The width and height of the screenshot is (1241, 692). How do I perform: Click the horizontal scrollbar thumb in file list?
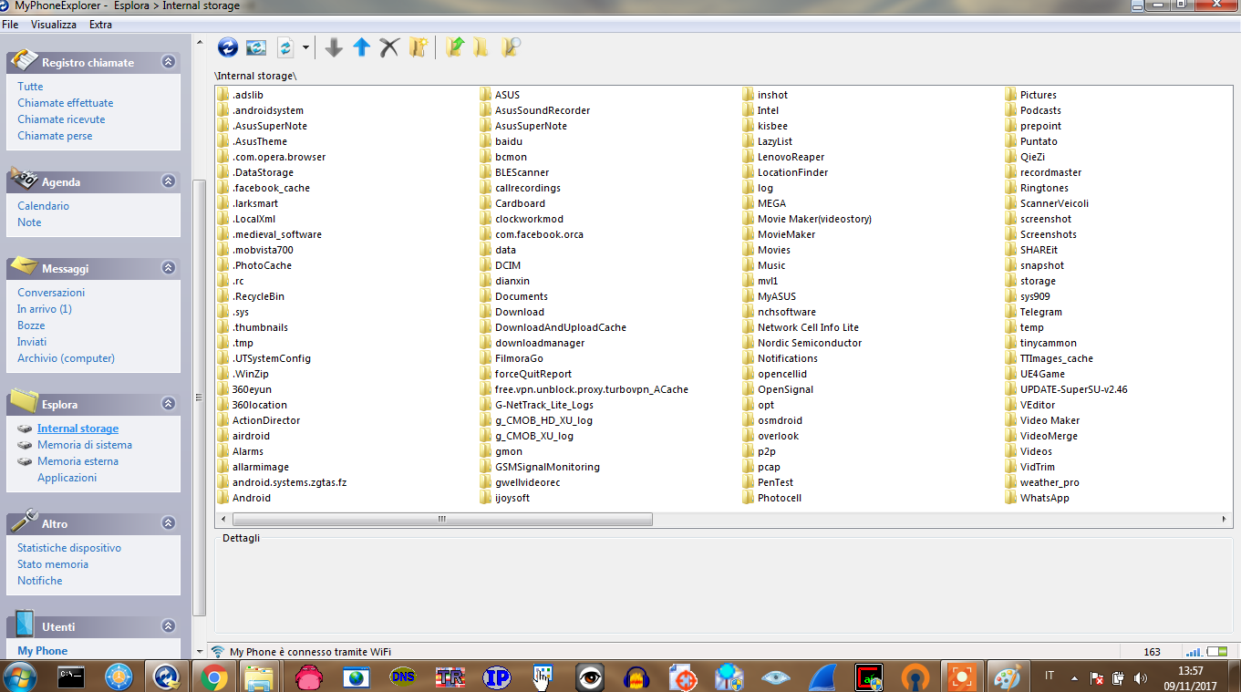point(442,519)
